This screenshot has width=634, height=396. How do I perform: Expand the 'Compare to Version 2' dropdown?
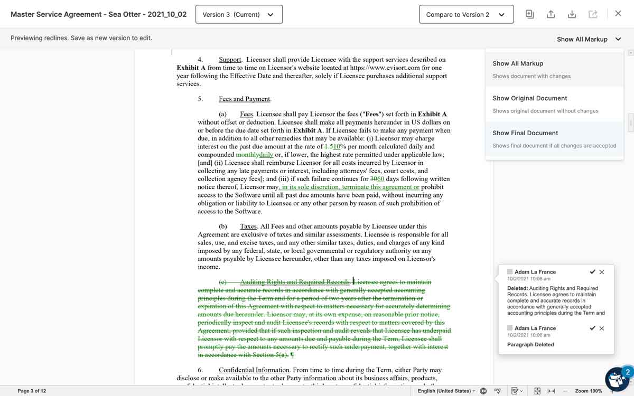(x=466, y=14)
